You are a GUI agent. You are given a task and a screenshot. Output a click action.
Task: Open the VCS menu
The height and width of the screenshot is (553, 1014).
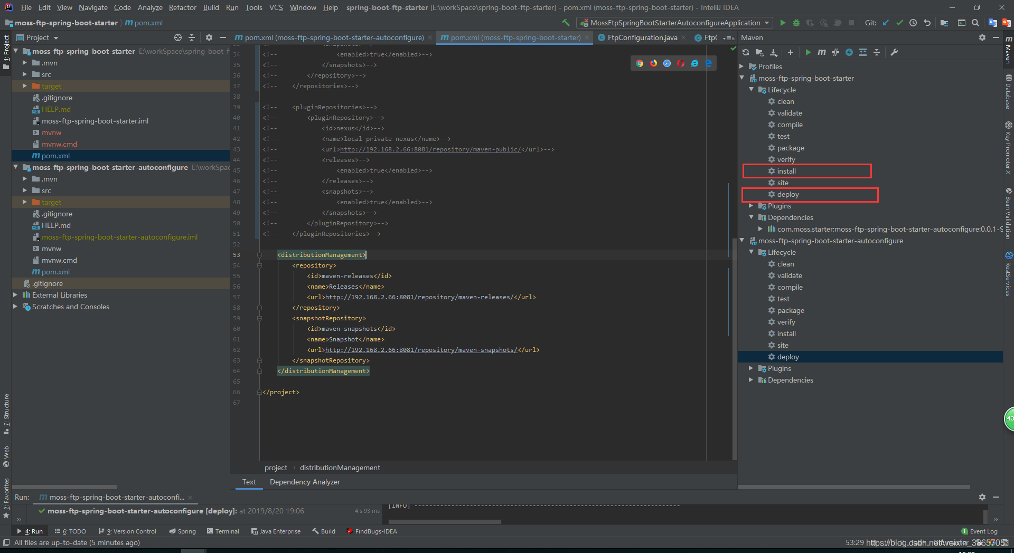pyautogui.click(x=276, y=7)
